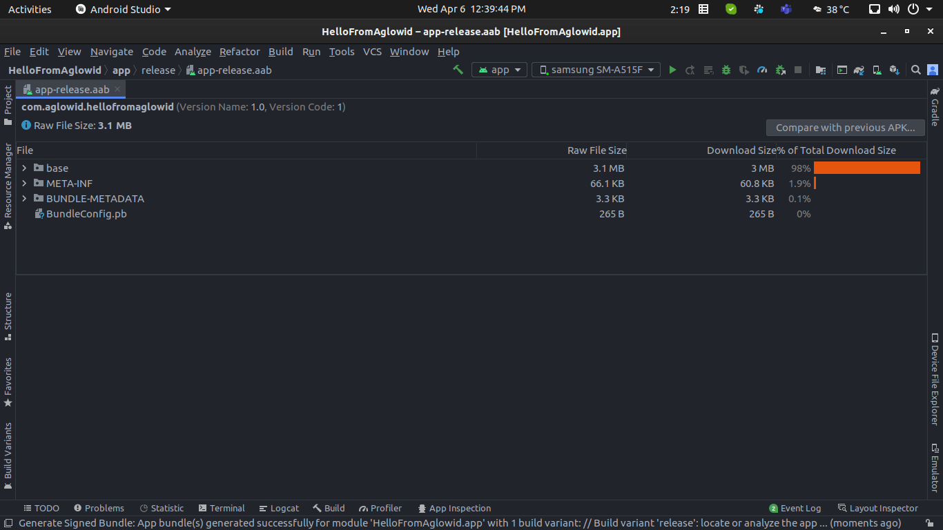Expand the META-INF folder

coord(24,183)
